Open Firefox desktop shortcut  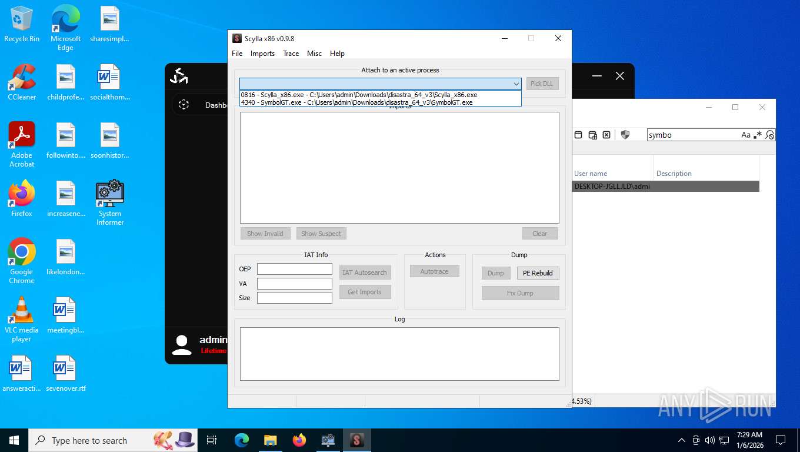(x=22, y=199)
